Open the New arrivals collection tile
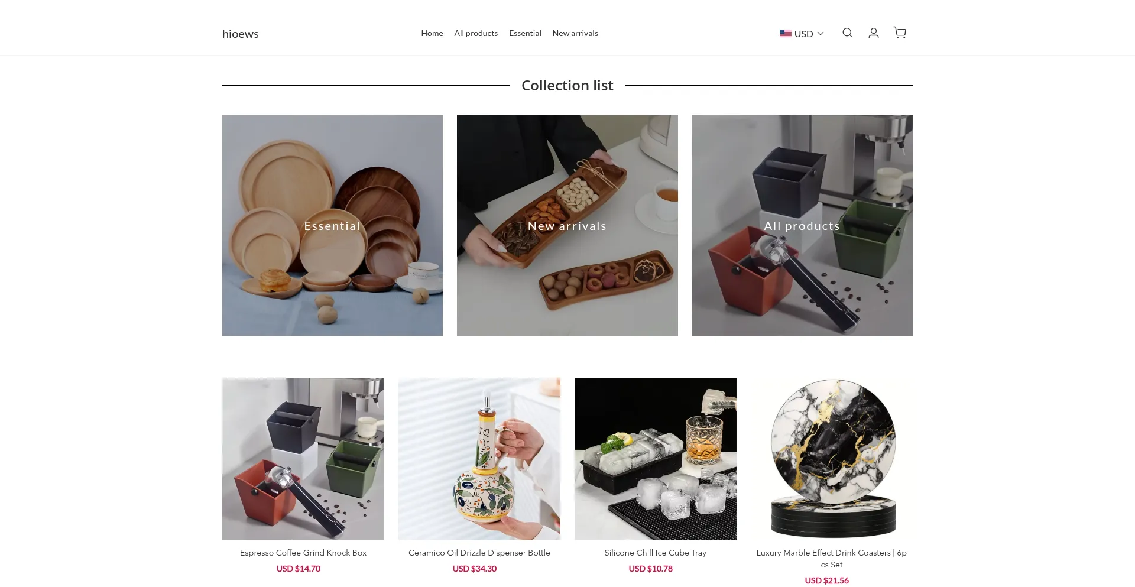Image resolution: width=1135 pixels, height=587 pixels. 567,225
